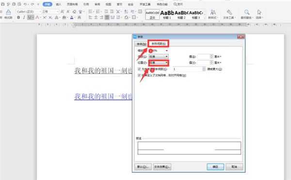
Task: Click the 确定 confirm button
Action: coord(215,167)
